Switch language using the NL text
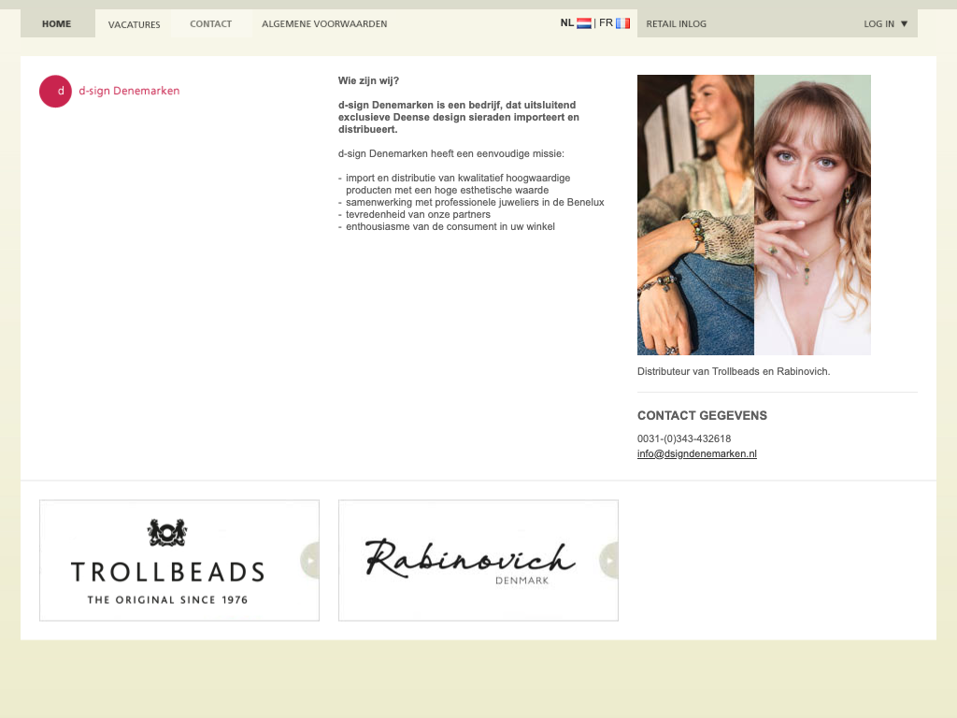 pos(567,23)
